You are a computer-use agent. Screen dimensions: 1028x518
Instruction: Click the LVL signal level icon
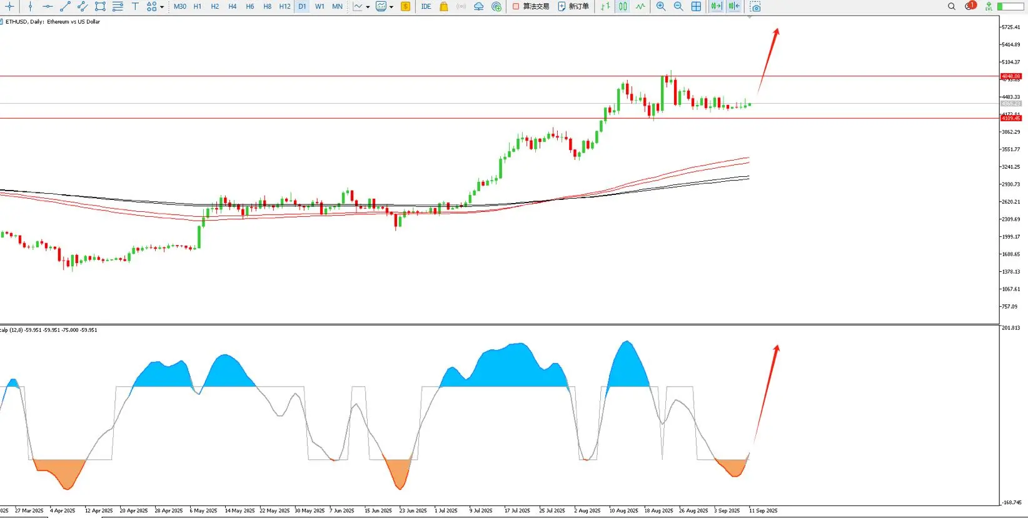989,6
